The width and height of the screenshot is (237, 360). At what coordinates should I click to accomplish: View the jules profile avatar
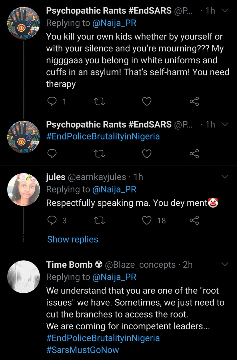pos(23,190)
